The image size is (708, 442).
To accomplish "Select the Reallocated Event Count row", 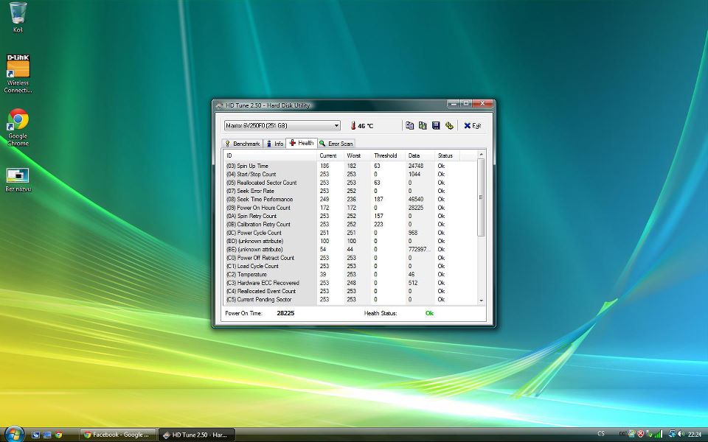I will click(x=350, y=291).
